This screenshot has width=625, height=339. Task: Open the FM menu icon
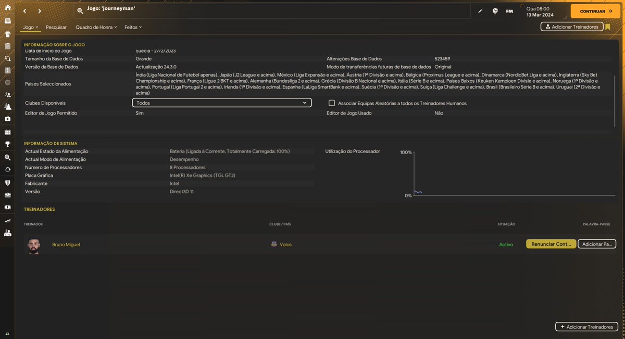(509, 11)
